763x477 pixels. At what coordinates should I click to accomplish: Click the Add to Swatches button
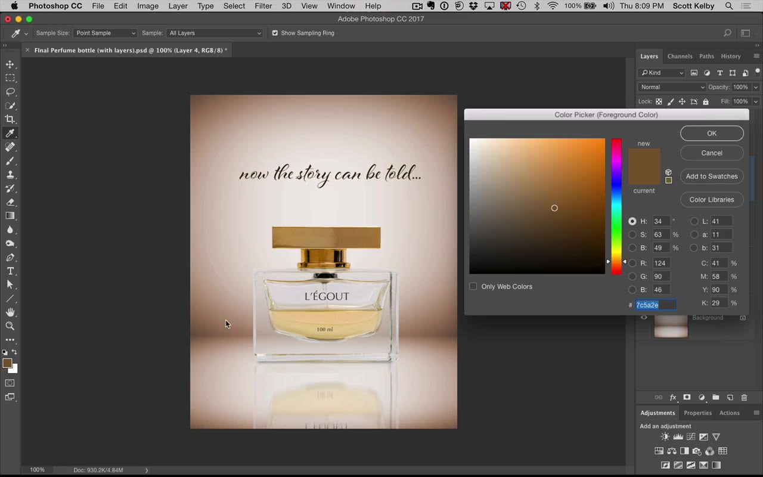pos(712,176)
